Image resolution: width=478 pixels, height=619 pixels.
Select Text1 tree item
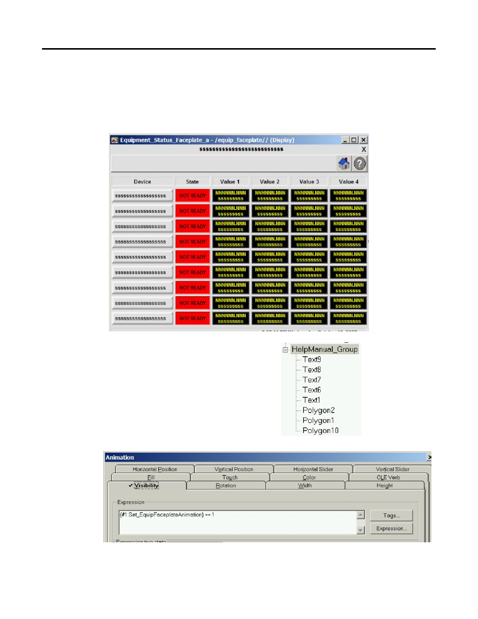(311, 400)
